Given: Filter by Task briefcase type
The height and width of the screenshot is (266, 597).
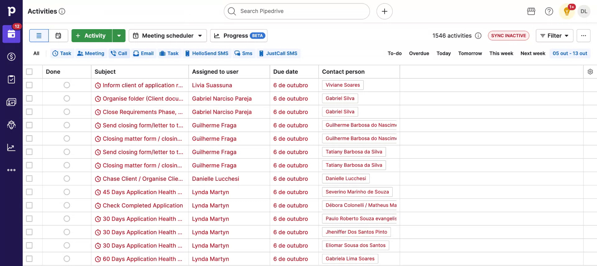Looking at the screenshot, I should (x=169, y=53).
